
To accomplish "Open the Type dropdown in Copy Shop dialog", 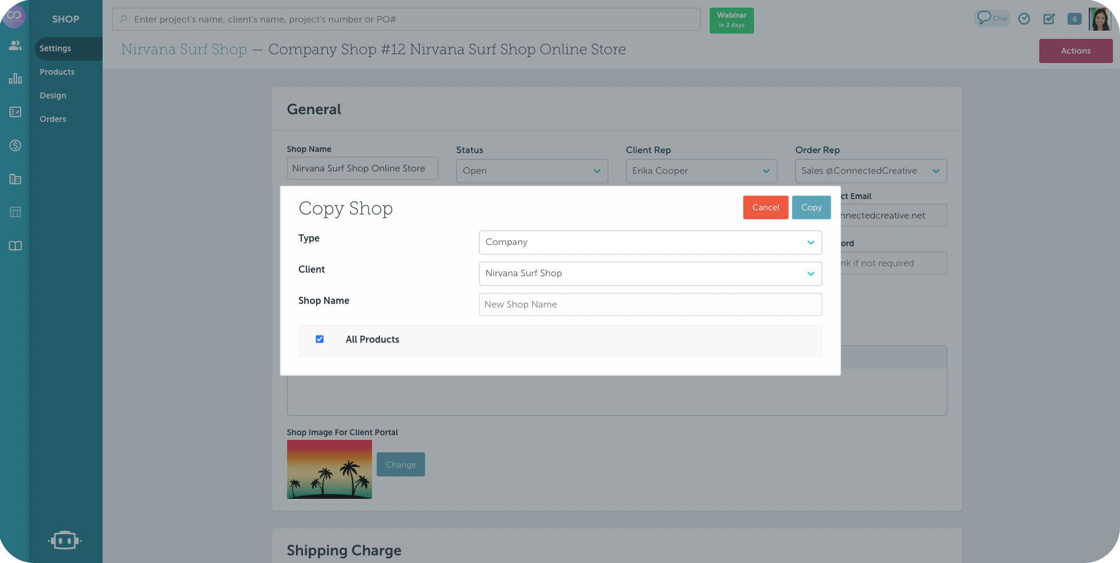I will pos(650,242).
